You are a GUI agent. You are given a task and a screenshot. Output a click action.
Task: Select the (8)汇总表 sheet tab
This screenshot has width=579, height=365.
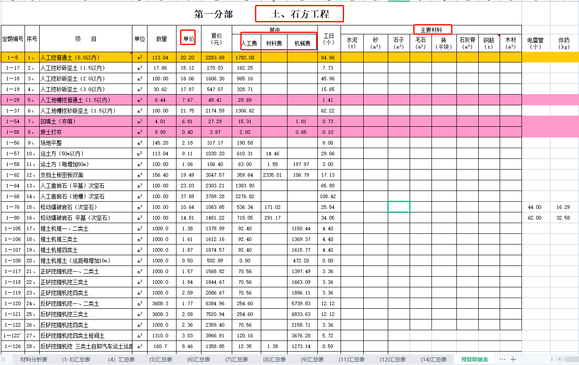[274, 359]
